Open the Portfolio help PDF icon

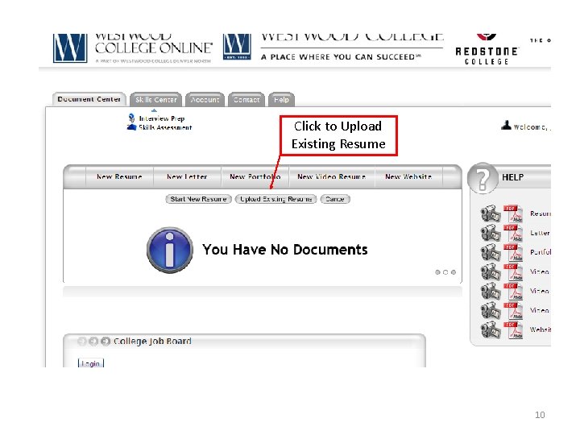513,252
